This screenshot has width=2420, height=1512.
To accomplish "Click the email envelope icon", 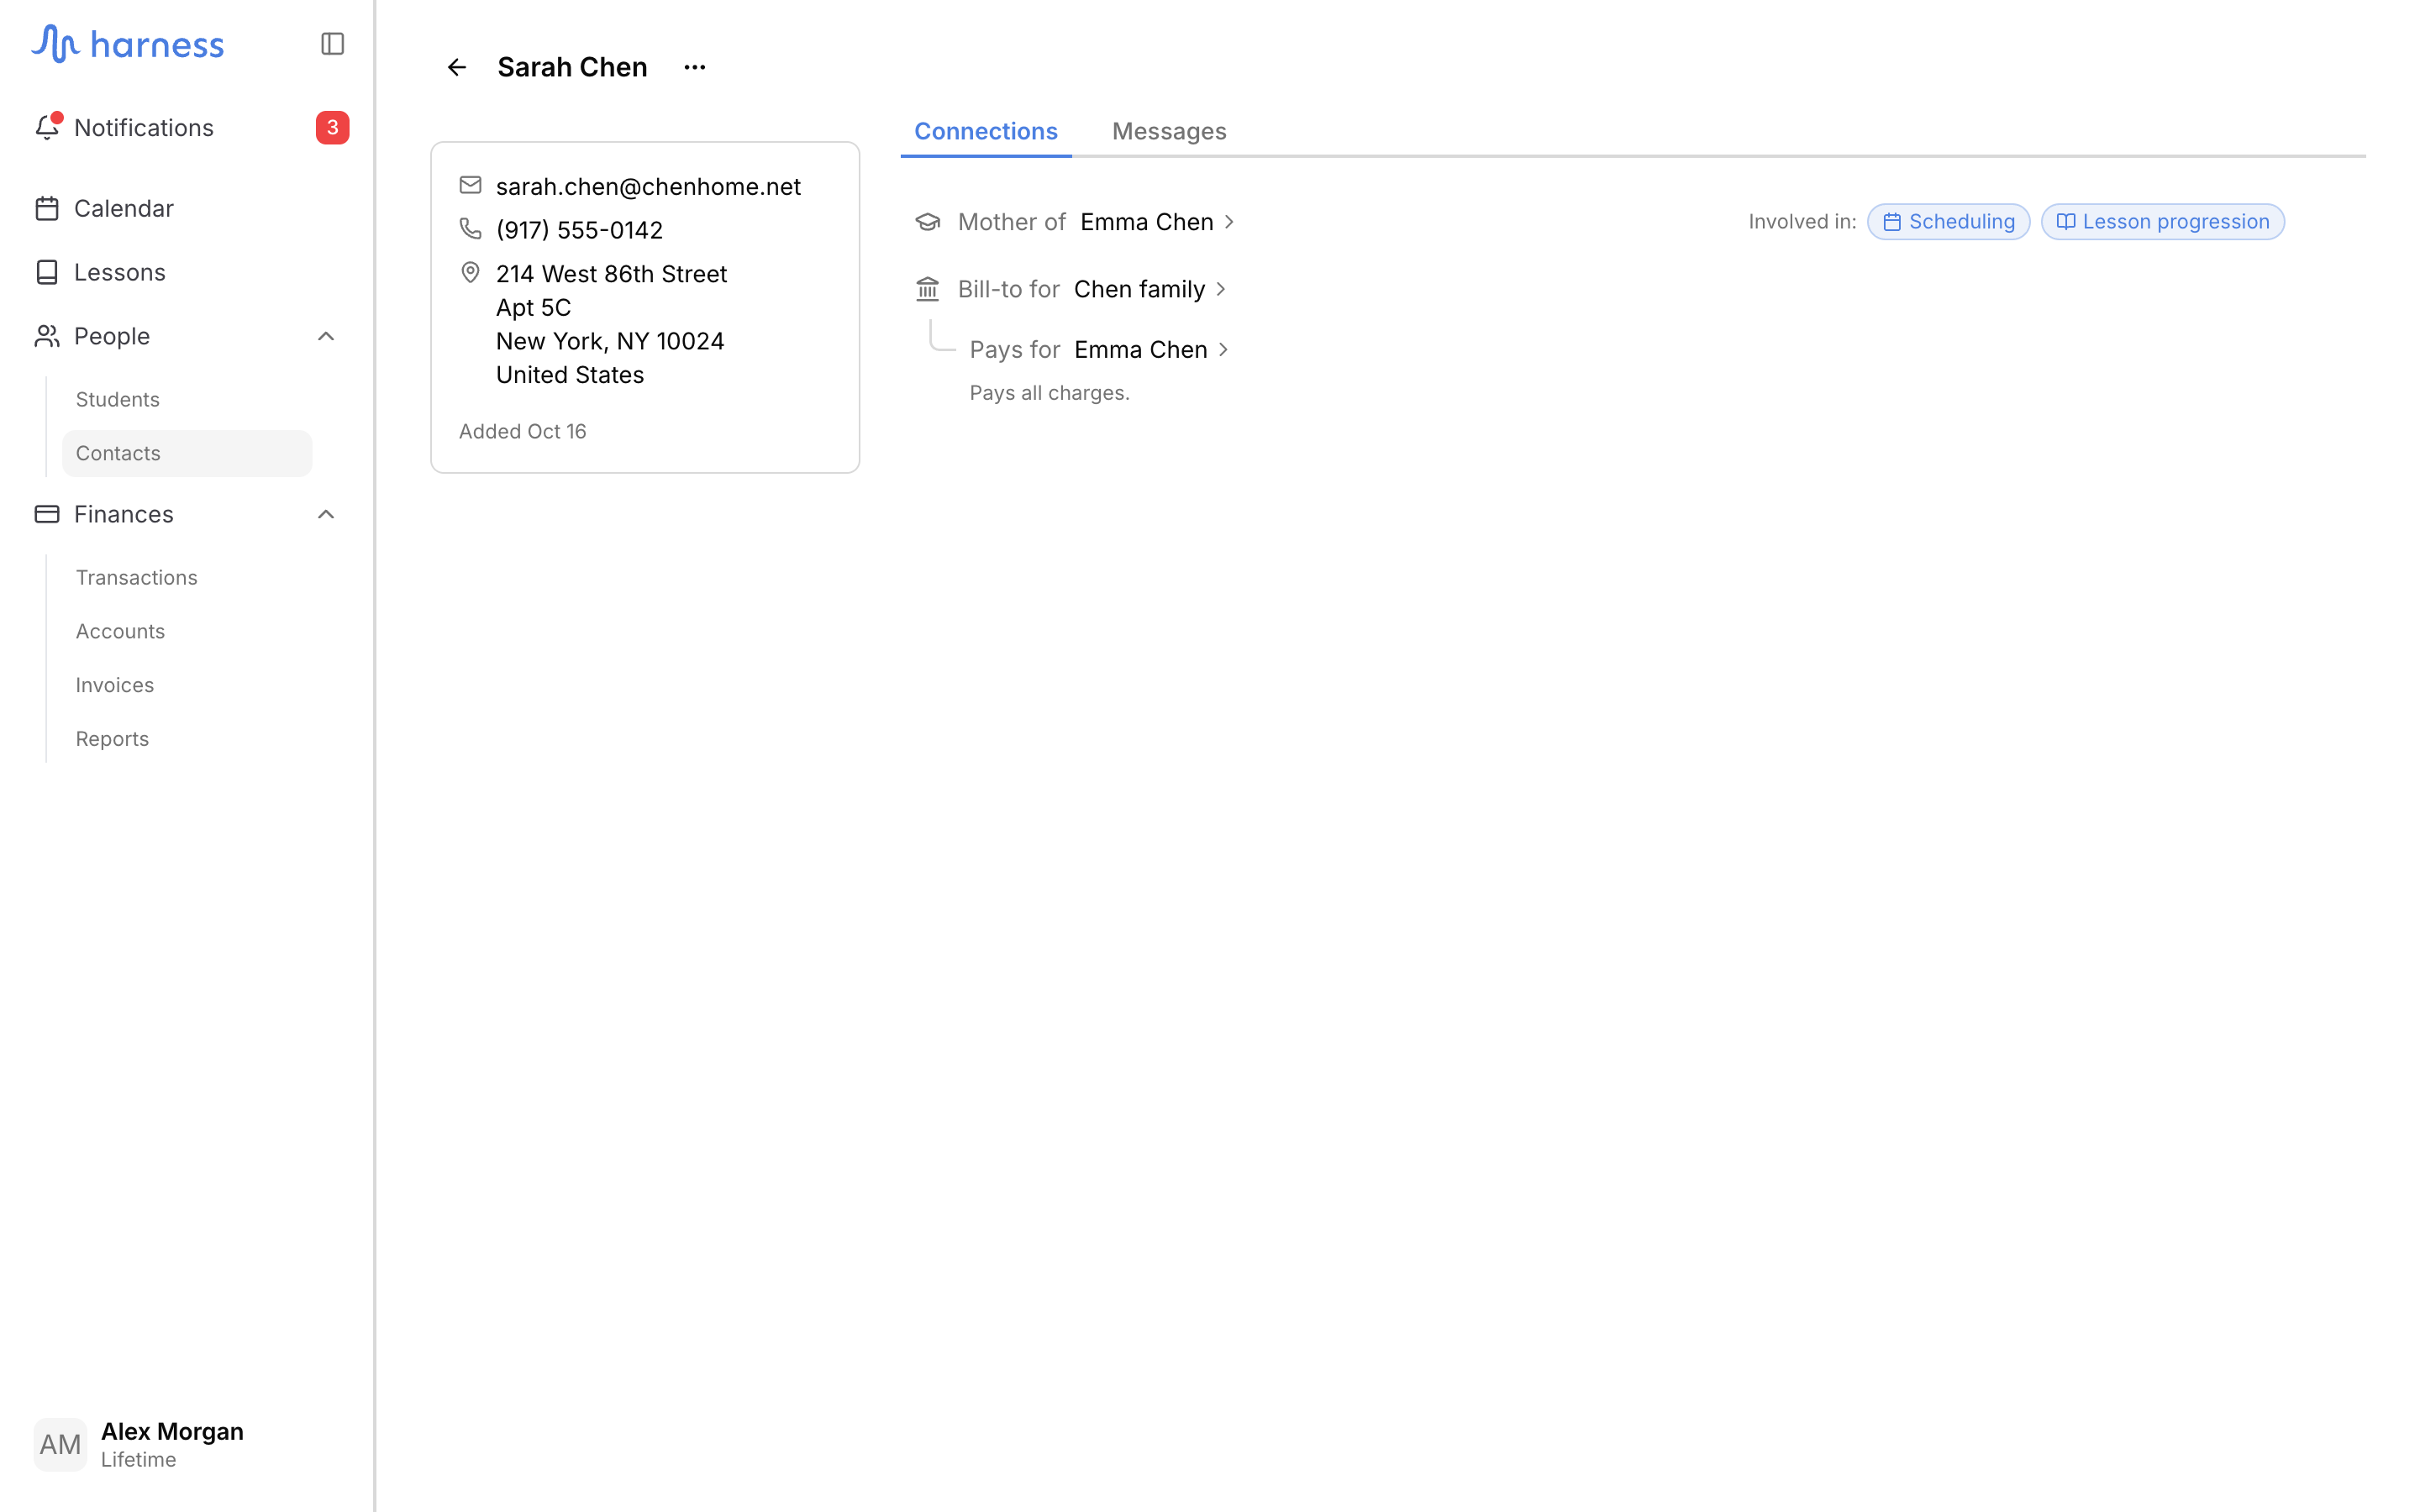I will [470, 185].
